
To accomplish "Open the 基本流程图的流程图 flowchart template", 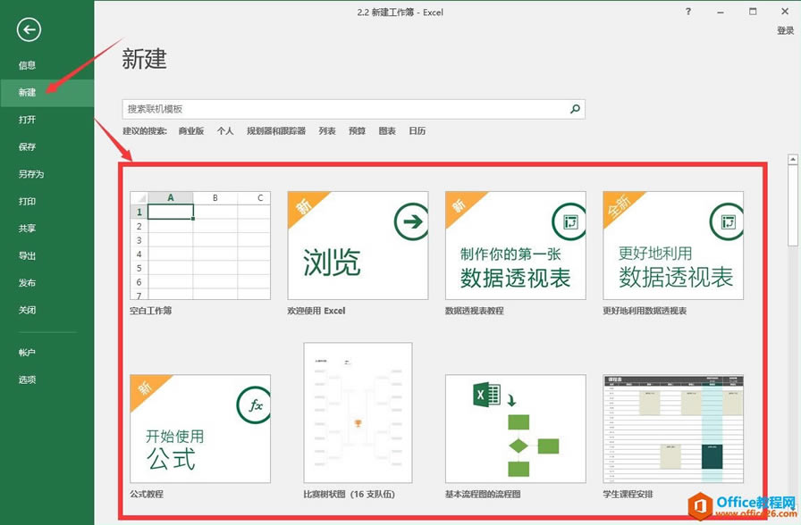I will click(515, 428).
